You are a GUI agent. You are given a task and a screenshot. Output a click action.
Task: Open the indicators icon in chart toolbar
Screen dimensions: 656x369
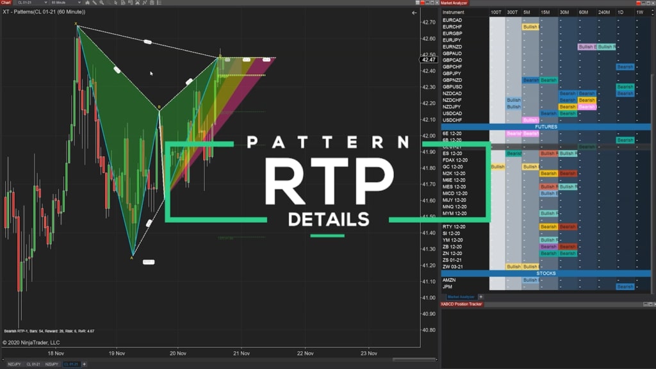click(x=137, y=3)
